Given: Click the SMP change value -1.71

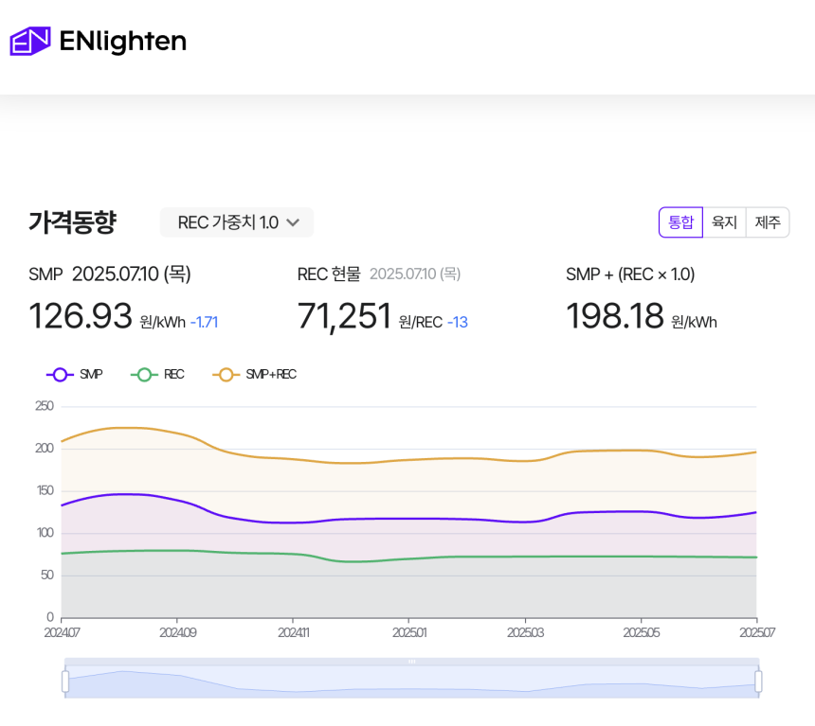Looking at the screenshot, I should click(x=205, y=323).
